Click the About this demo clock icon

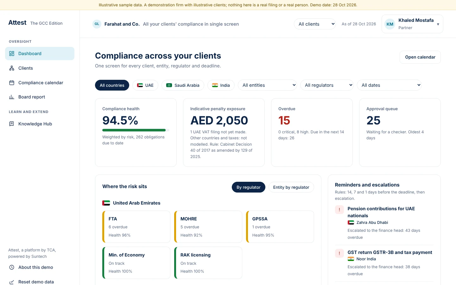click(x=12, y=267)
